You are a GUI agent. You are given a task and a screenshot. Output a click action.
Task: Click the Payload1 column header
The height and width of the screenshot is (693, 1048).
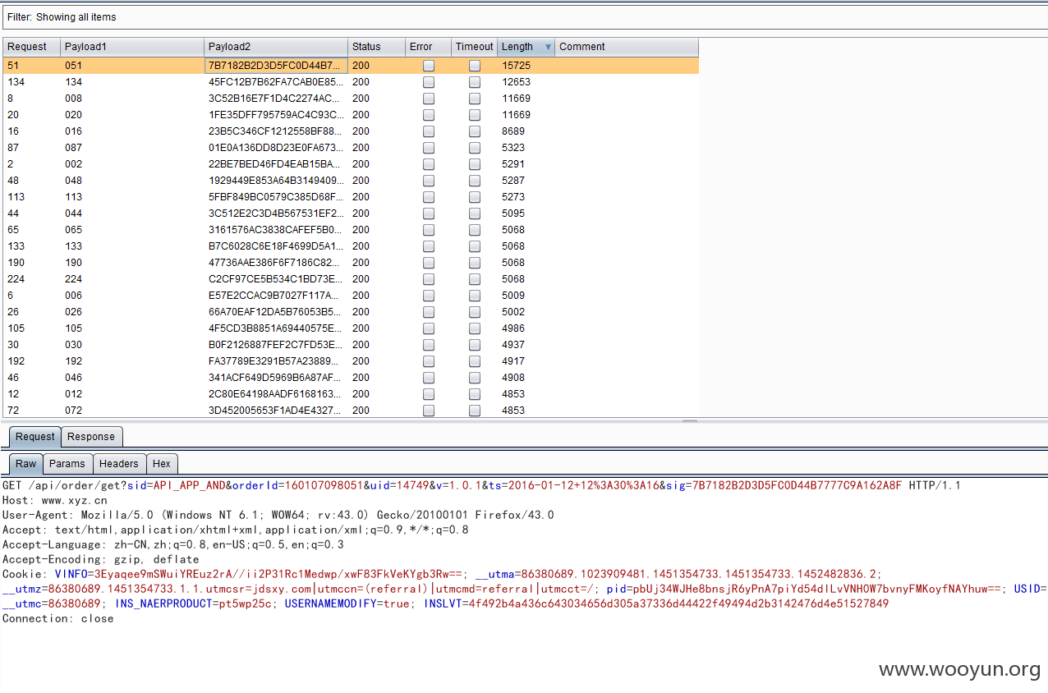(132, 47)
